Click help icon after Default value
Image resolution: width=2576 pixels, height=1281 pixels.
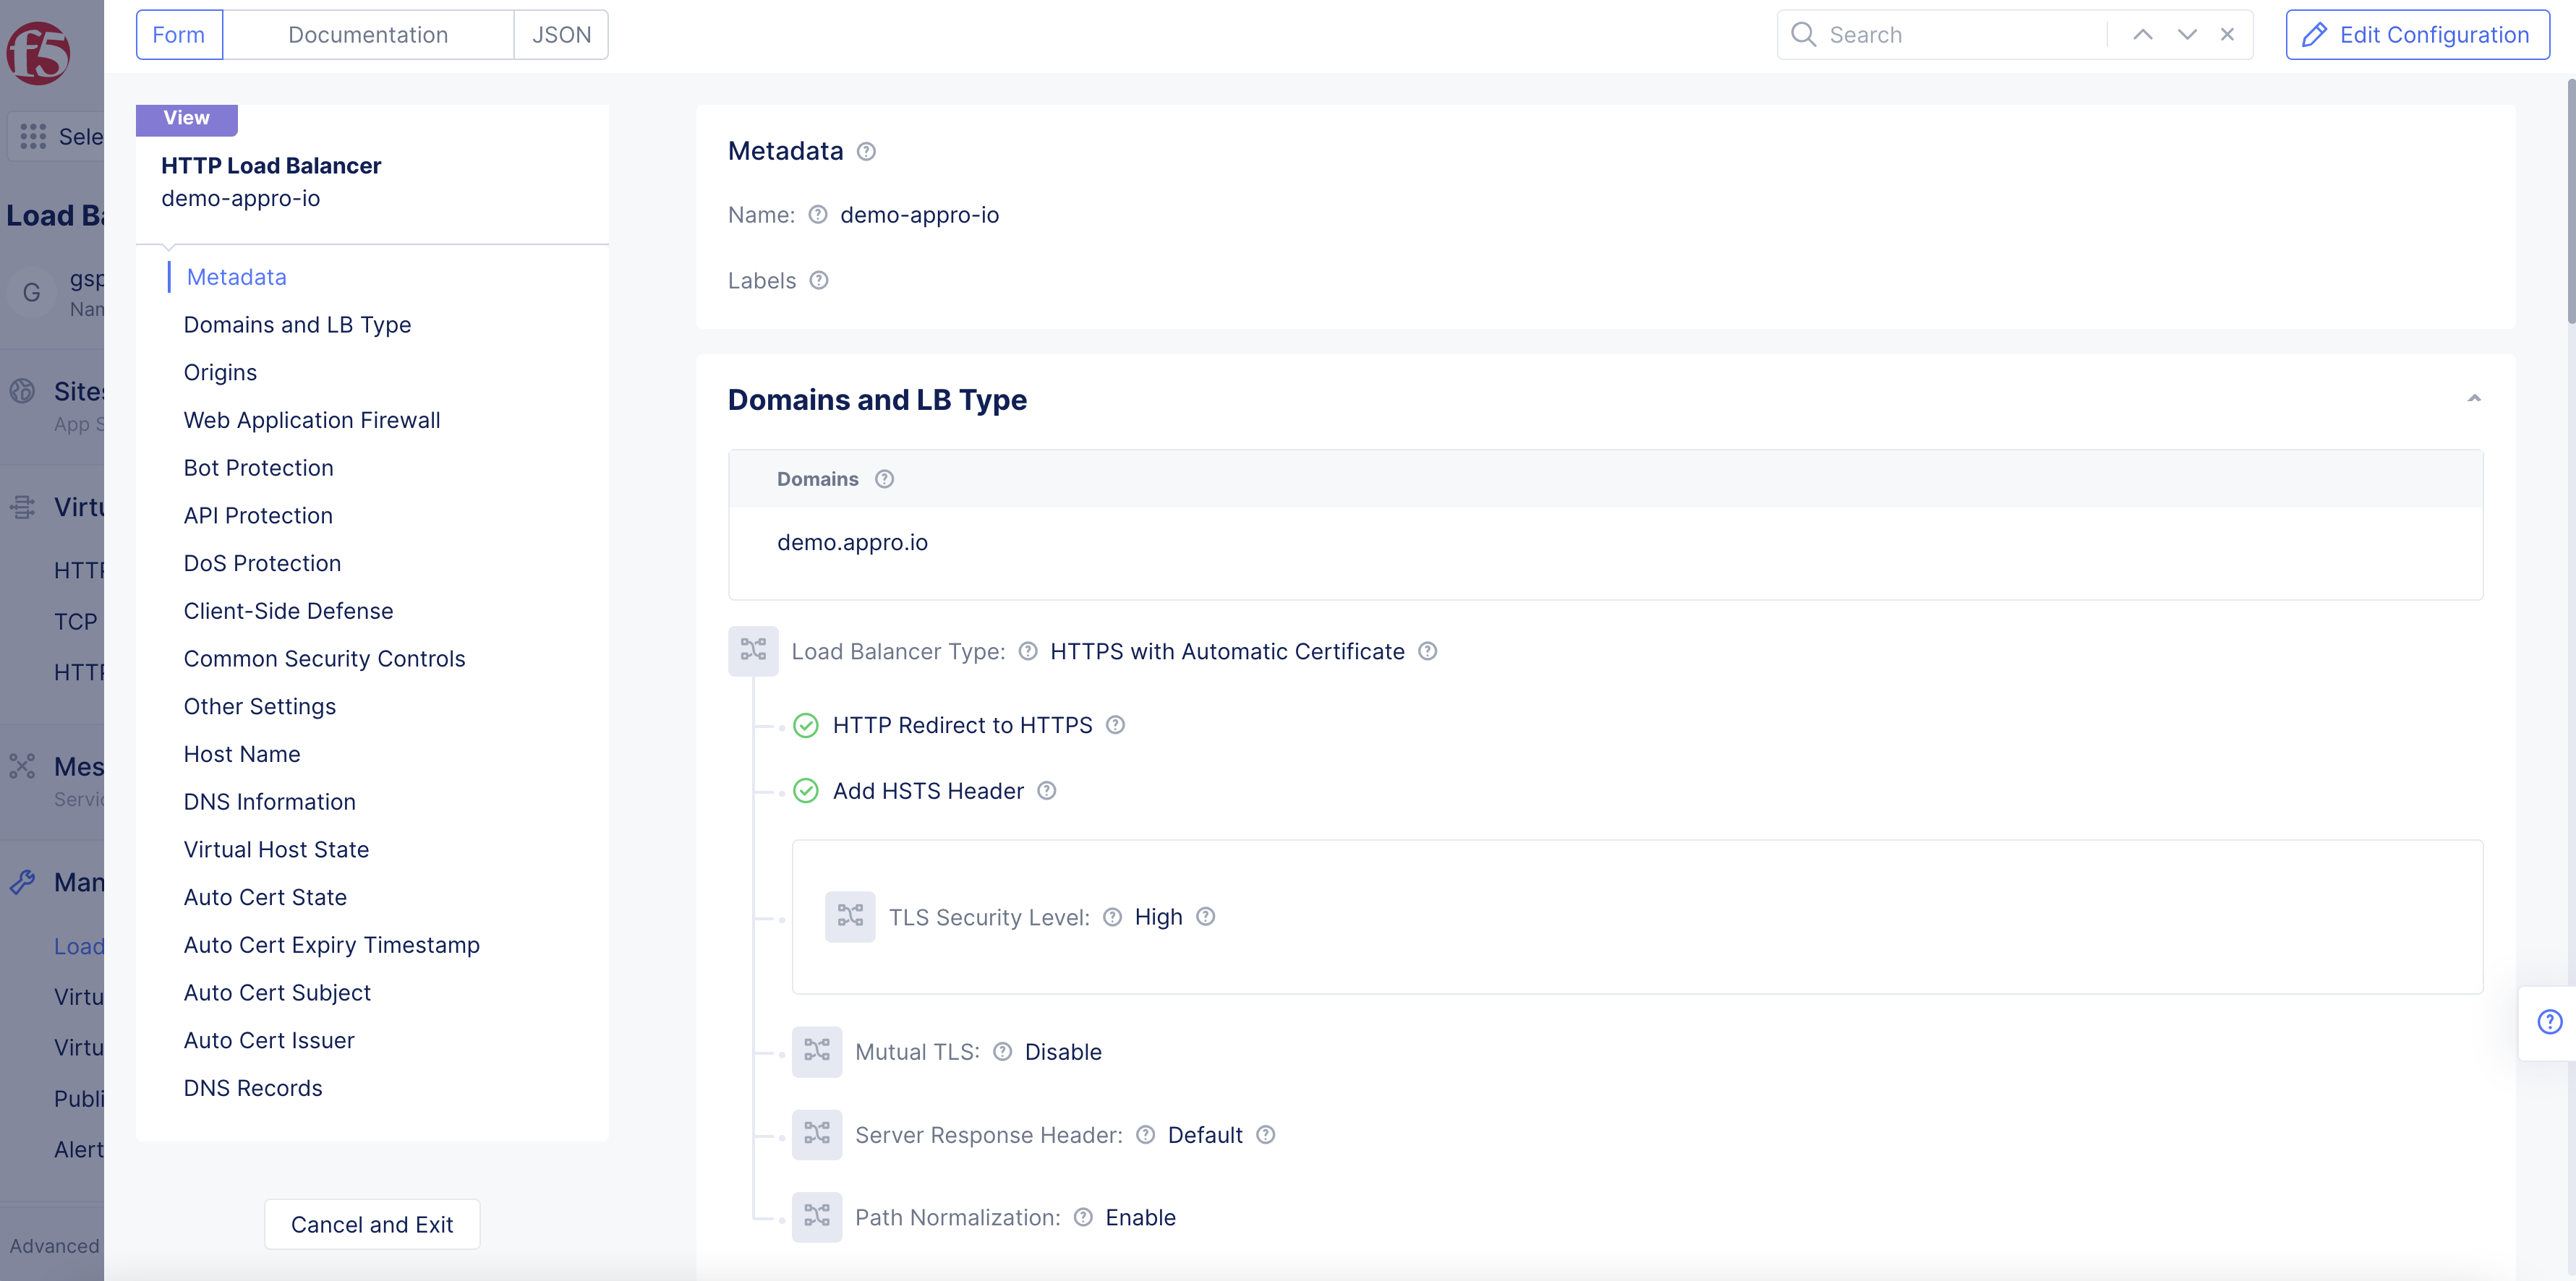[1266, 1135]
